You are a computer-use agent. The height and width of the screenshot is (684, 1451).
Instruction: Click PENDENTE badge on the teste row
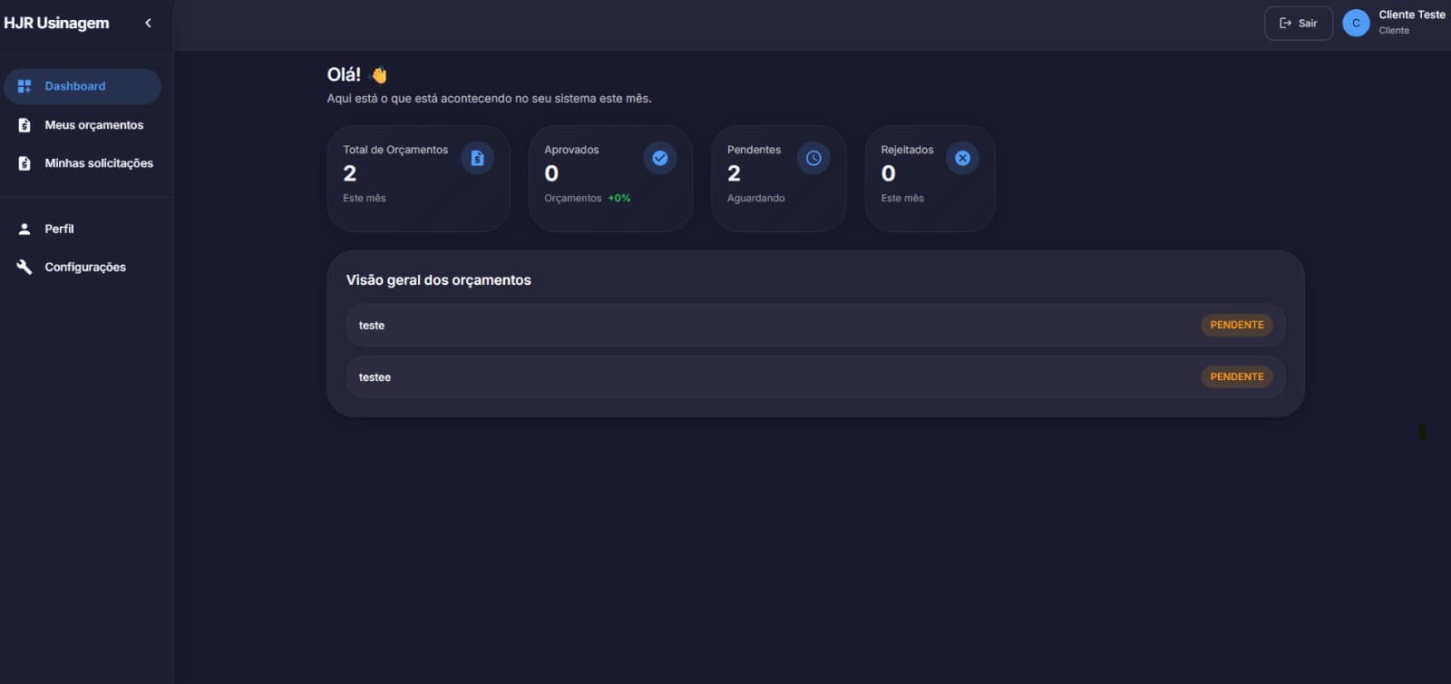[1236, 325]
